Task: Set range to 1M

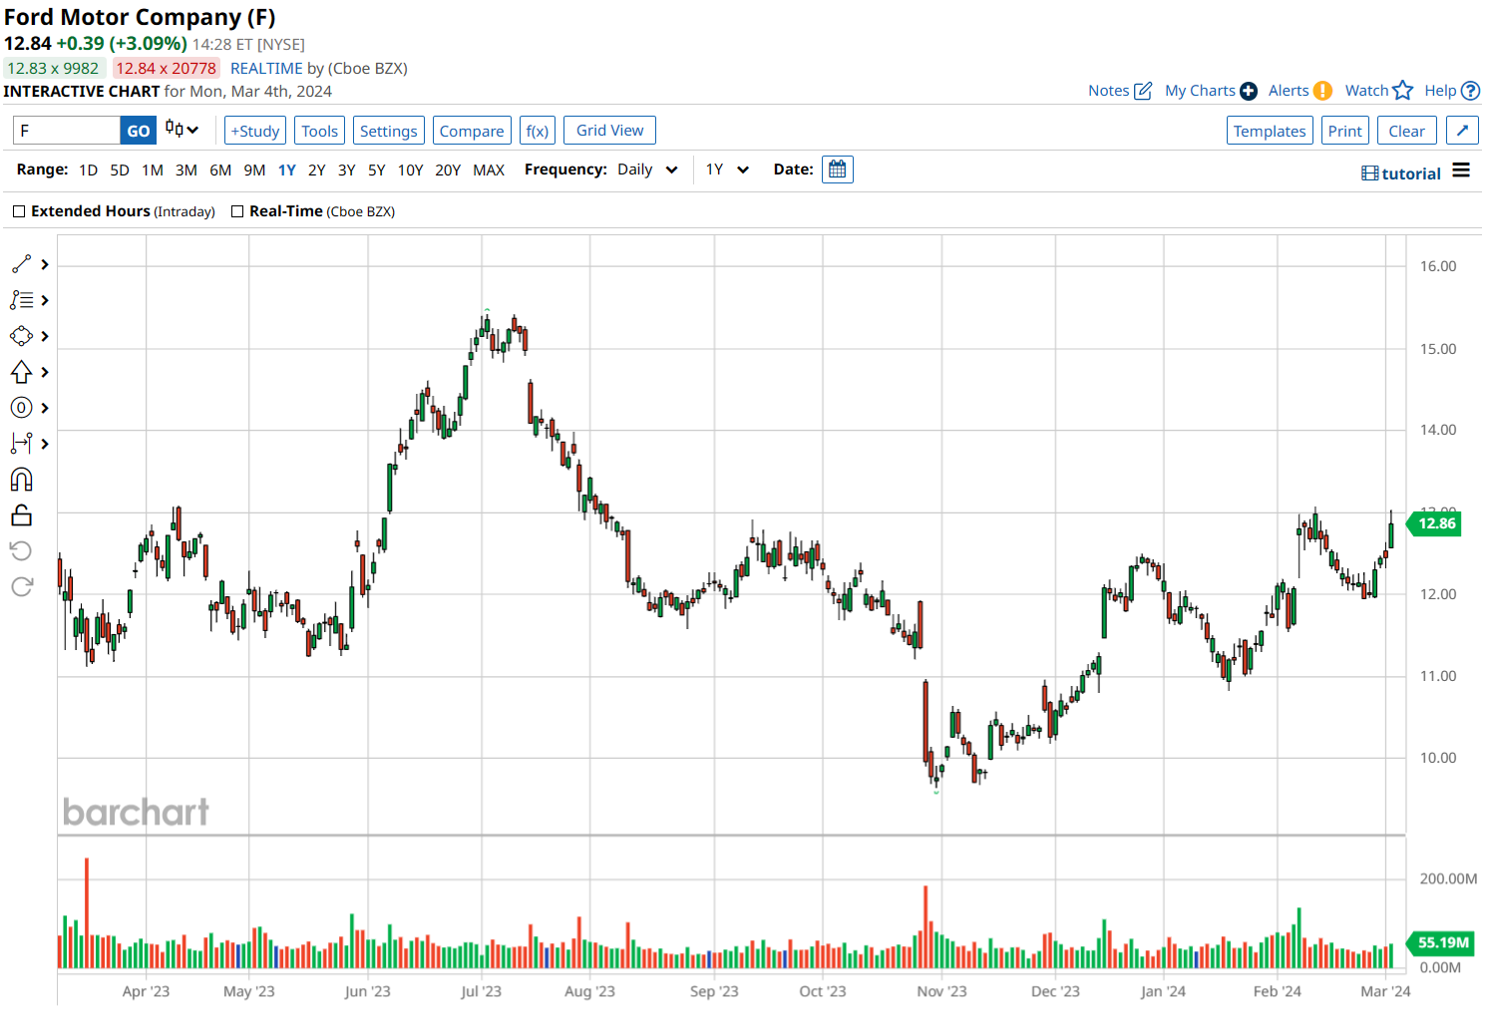Action: pos(153,170)
